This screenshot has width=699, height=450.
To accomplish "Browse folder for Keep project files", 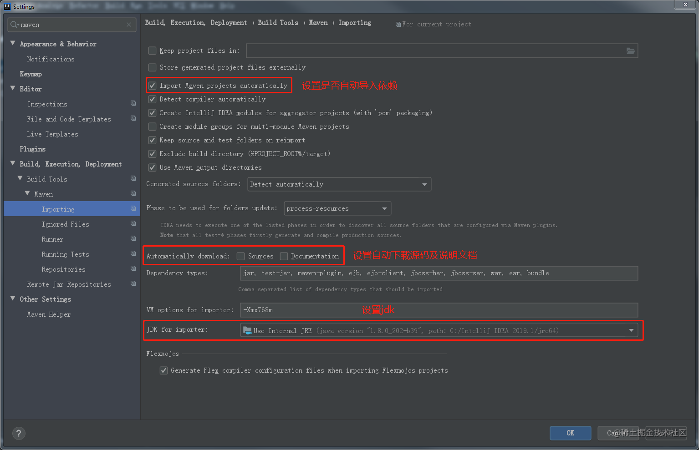I will (x=631, y=51).
